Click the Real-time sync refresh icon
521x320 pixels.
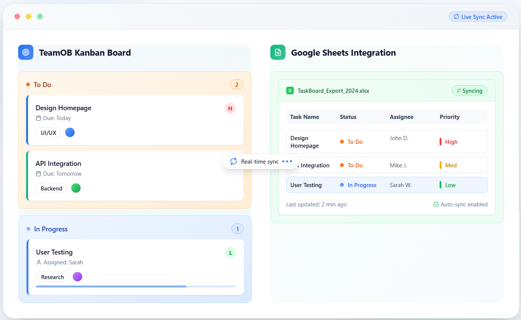coord(234,161)
